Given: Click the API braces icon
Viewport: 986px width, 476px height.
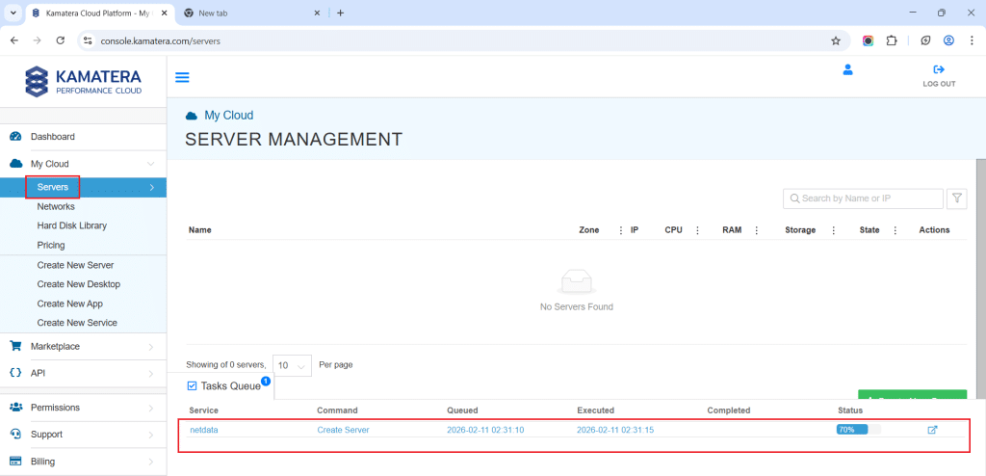Looking at the screenshot, I should pos(15,373).
